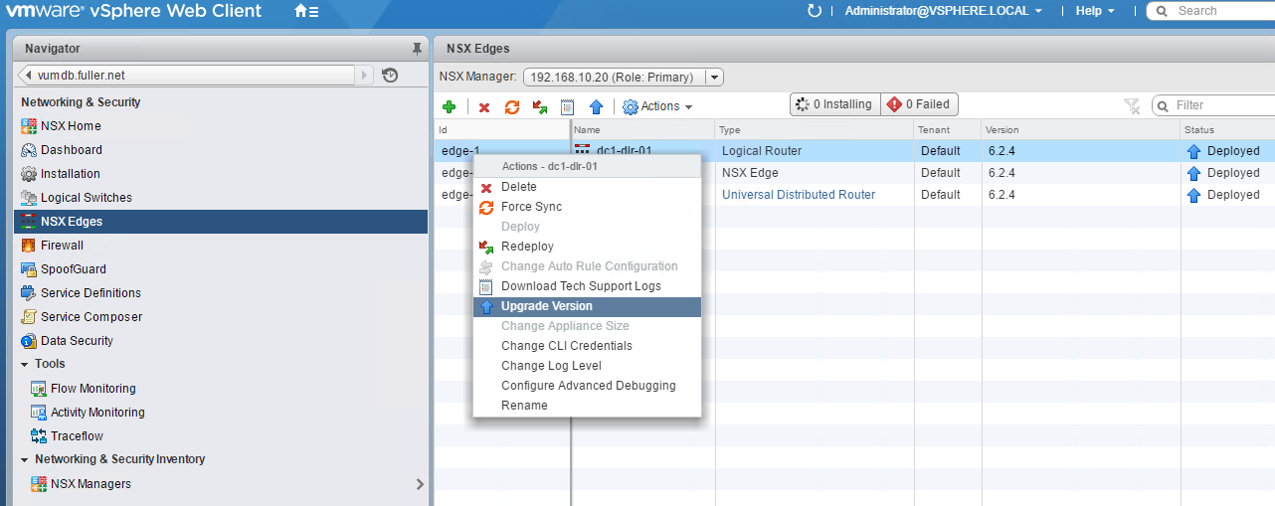Click the Activity Monitoring icon
The height and width of the screenshot is (506, 1275).
[x=39, y=413]
